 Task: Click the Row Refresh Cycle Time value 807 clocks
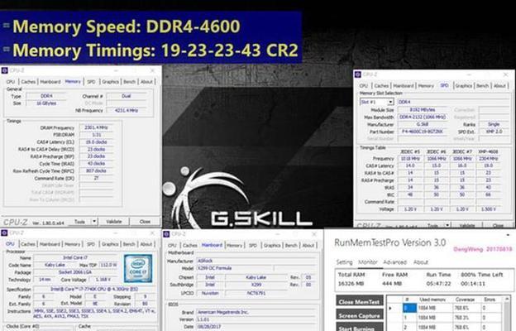96,171
